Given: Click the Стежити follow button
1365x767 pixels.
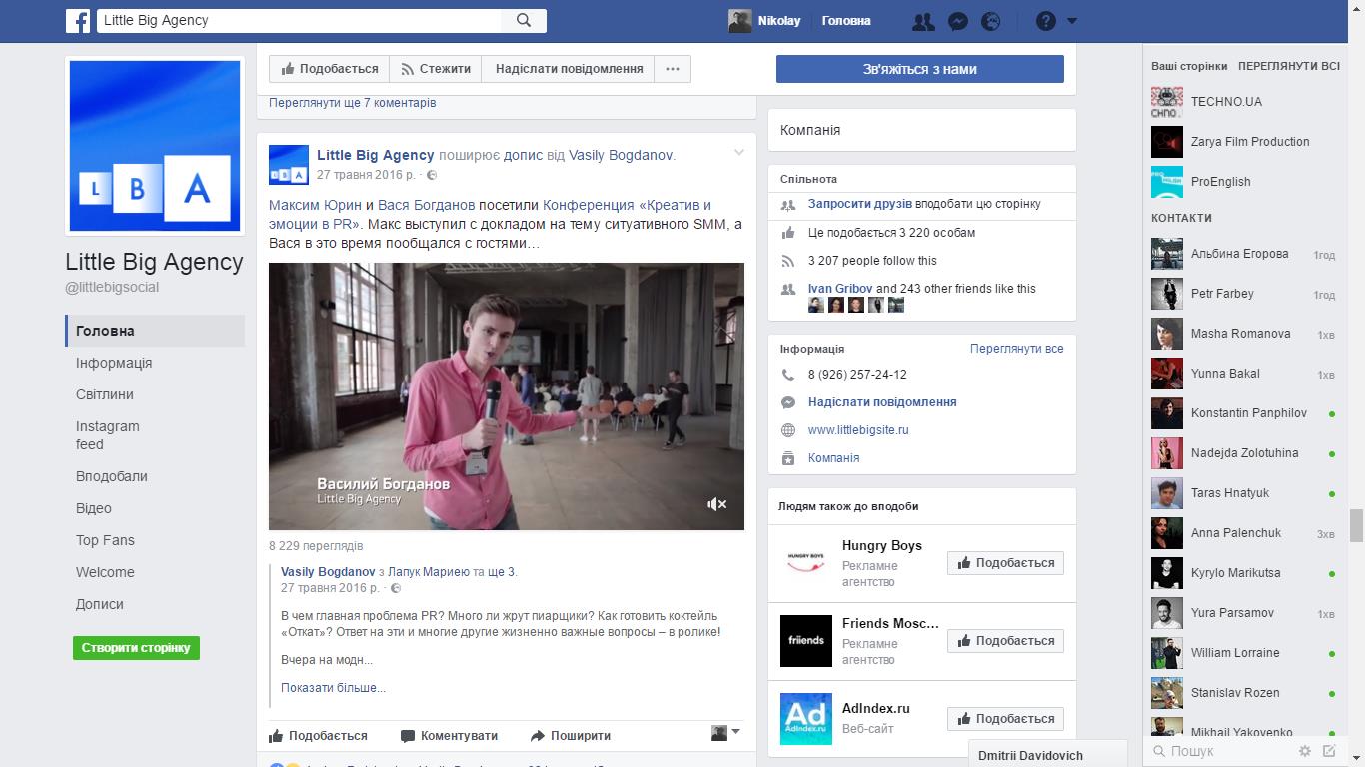Looking at the screenshot, I should click(435, 69).
